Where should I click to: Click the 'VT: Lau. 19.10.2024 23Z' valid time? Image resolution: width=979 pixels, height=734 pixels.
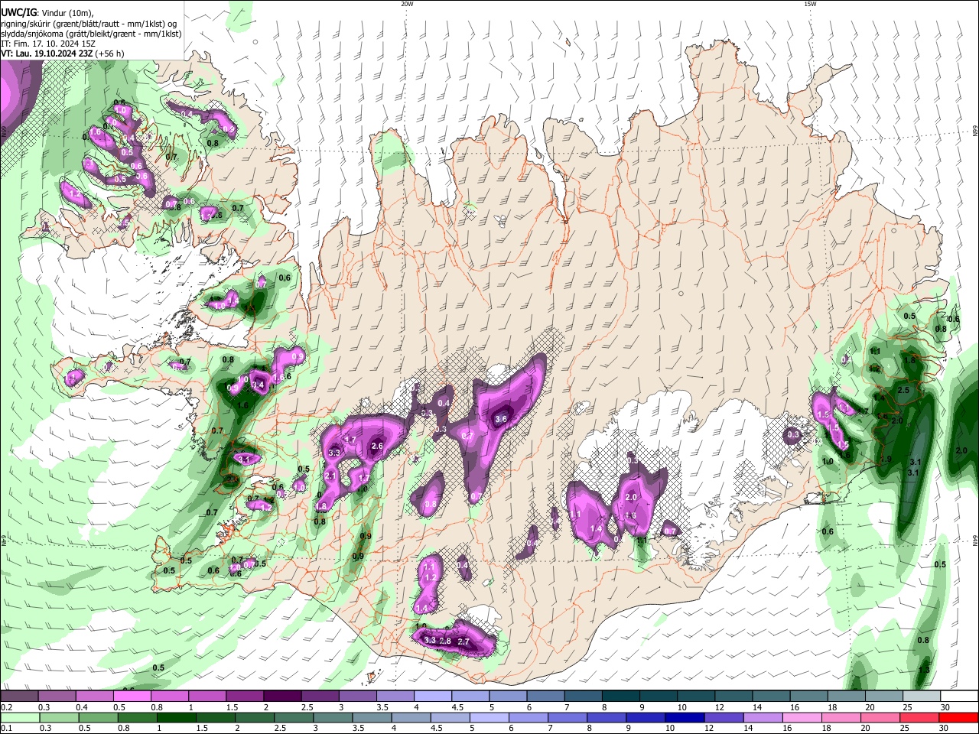click(x=47, y=54)
